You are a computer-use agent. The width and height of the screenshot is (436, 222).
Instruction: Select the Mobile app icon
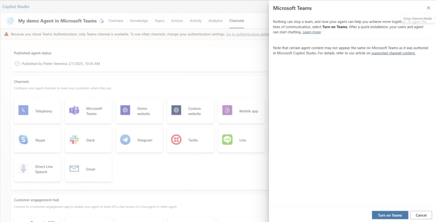(x=227, y=110)
